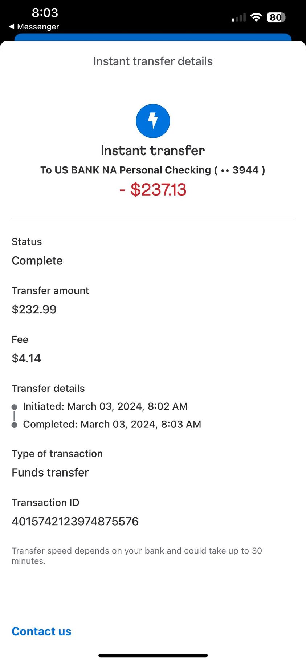
Task: Tap the Wi-Fi status icon
Action: tap(256, 17)
